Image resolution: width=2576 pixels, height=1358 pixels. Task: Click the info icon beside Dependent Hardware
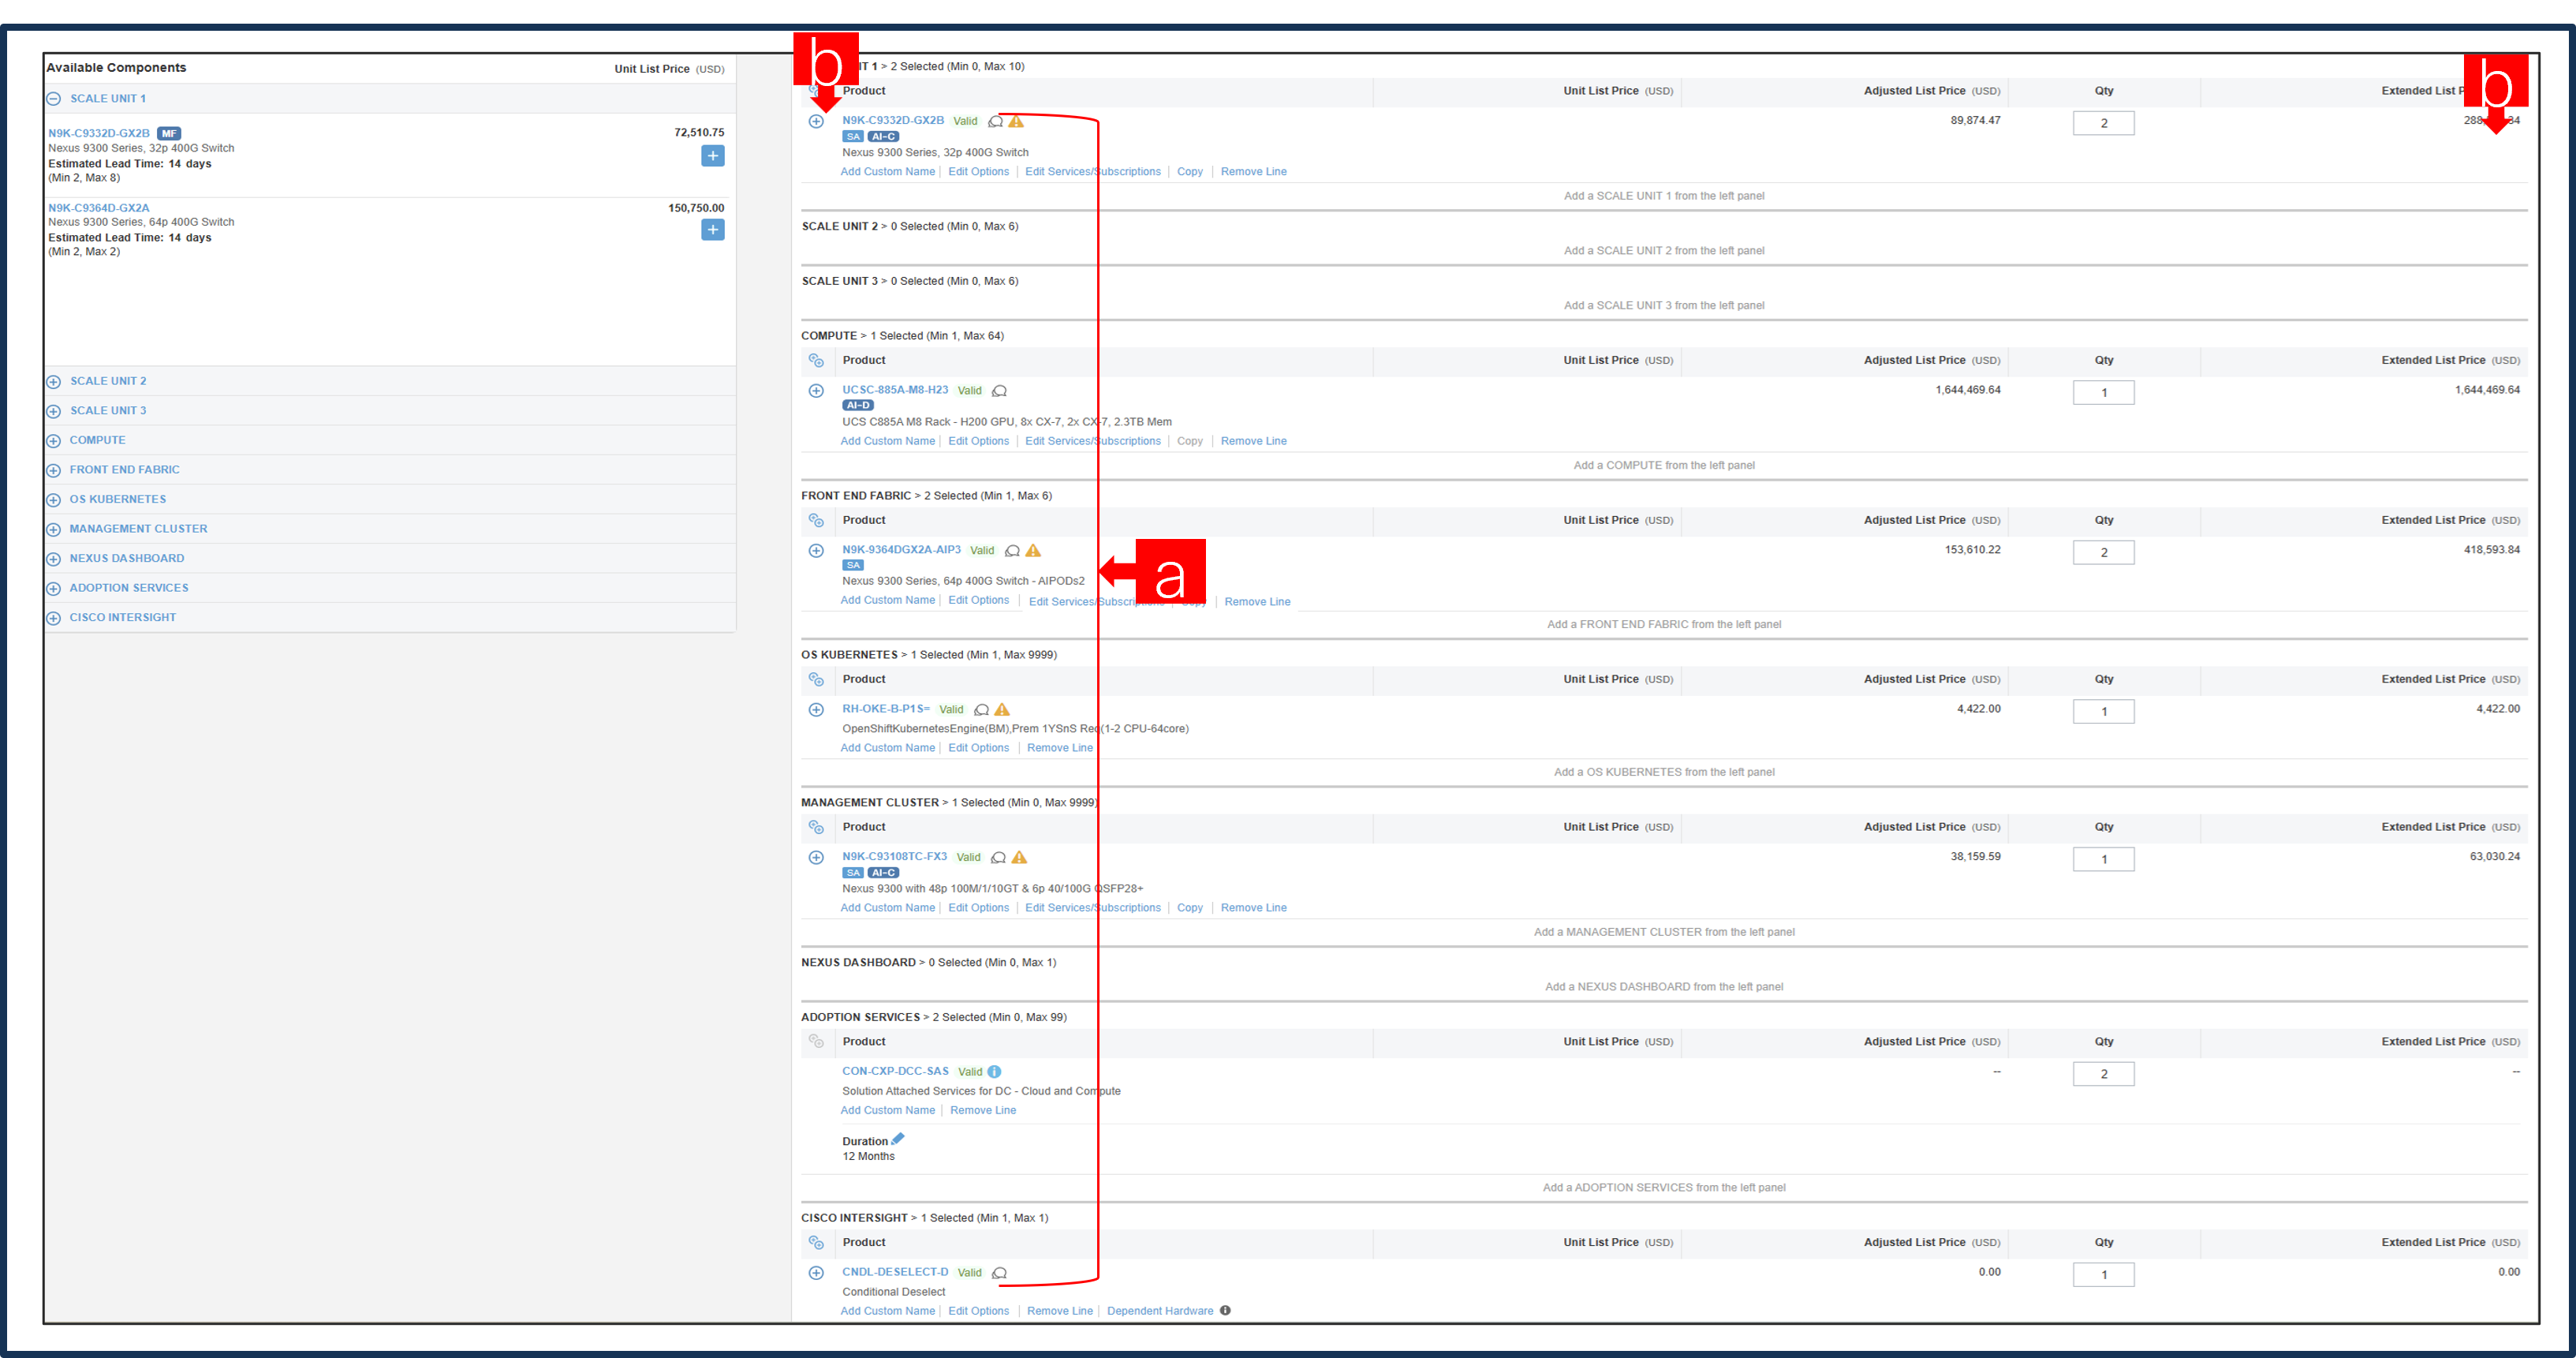click(x=1226, y=1310)
